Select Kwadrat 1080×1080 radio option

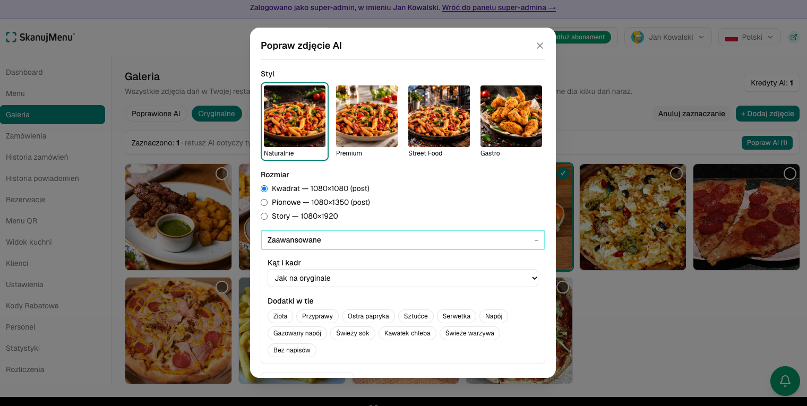coord(264,188)
